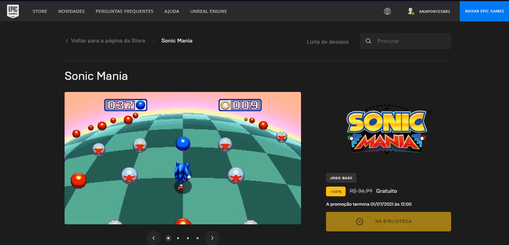Open the language globe icon
Screen dimensions: 509x245
click(x=387, y=11)
